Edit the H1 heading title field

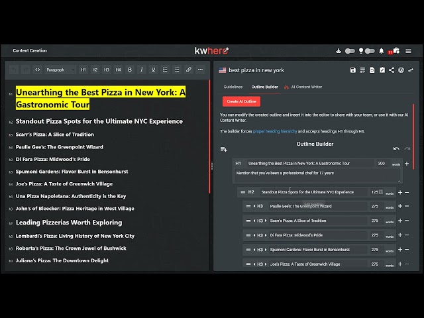[x=310, y=164]
